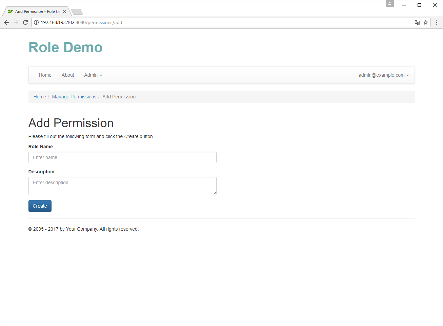The height and width of the screenshot is (326, 443).
Task: Expand the admin@example.com user dropdown
Action: click(384, 75)
